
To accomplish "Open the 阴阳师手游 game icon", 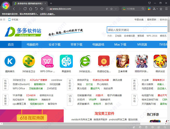I will (141, 61).
